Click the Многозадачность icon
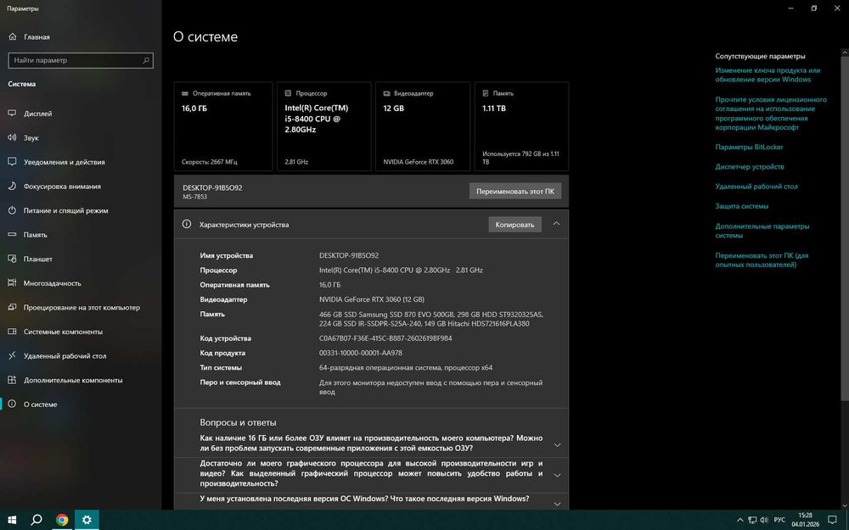 point(12,283)
